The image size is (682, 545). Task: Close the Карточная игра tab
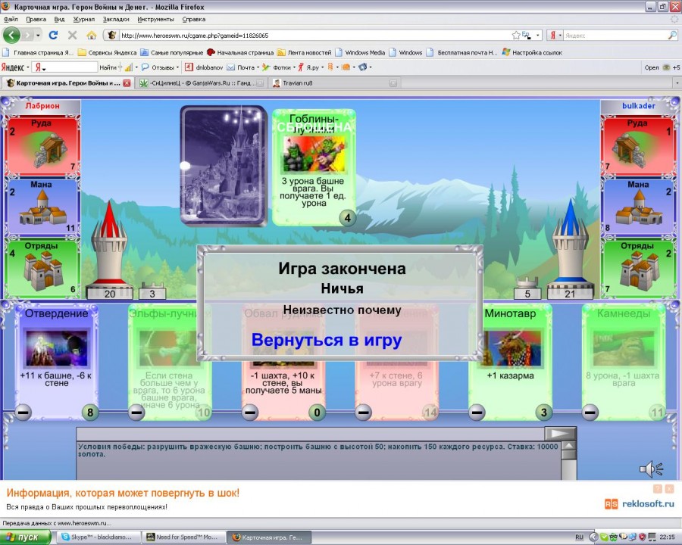point(127,83)
